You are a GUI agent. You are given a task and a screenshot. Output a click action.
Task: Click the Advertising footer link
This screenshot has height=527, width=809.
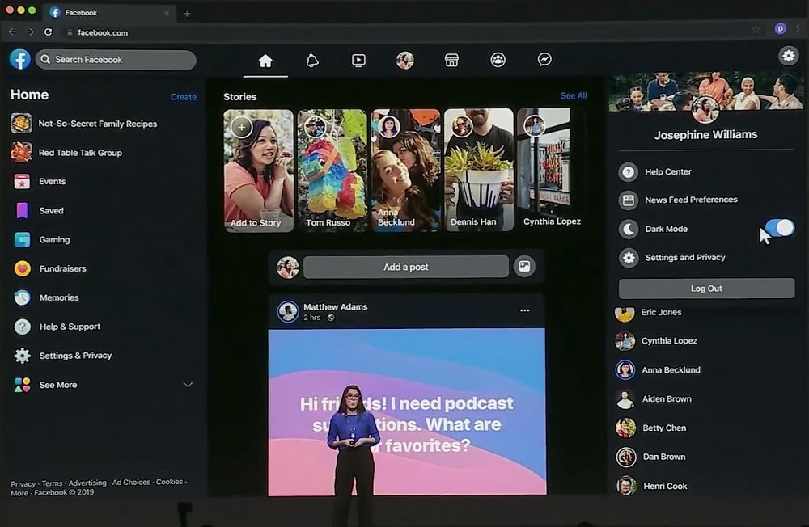click(87, 483)
